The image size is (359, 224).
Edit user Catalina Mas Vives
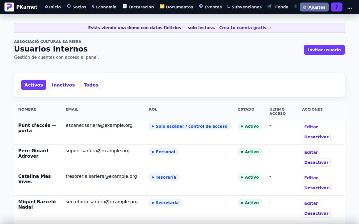pos(311,178)
